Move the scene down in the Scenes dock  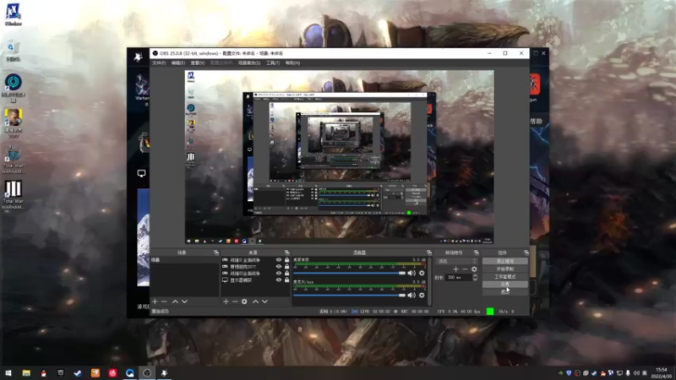[x=184, y=301]
